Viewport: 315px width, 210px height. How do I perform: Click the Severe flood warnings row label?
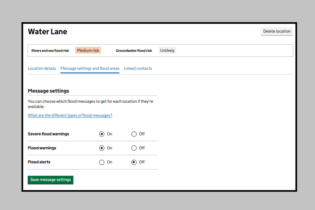(x=49, y=134)
